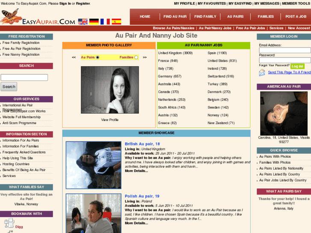Go to previous gallery photo with << arrow
This screenshot has width=311, height=233.
pyautogui.click(x=74, y=57)
